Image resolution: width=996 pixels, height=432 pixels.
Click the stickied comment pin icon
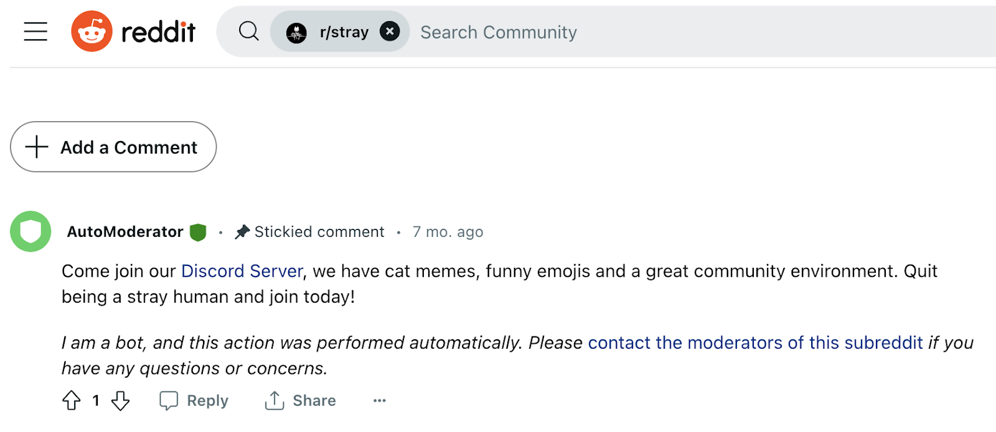[x=242, y=232]
